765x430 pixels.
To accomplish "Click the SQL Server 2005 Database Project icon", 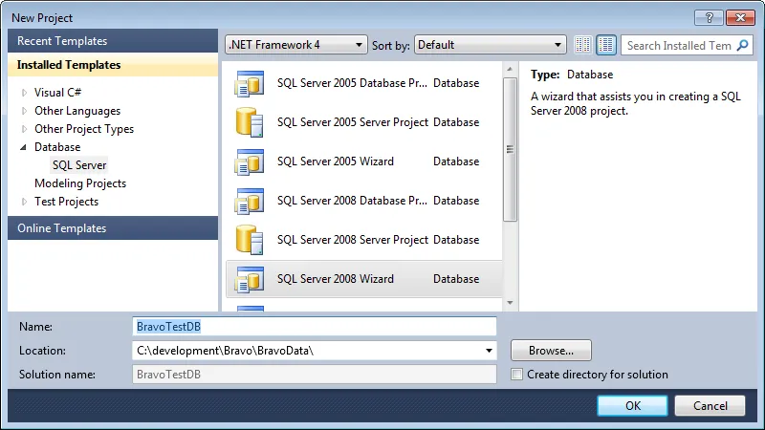I will (250, 83).
